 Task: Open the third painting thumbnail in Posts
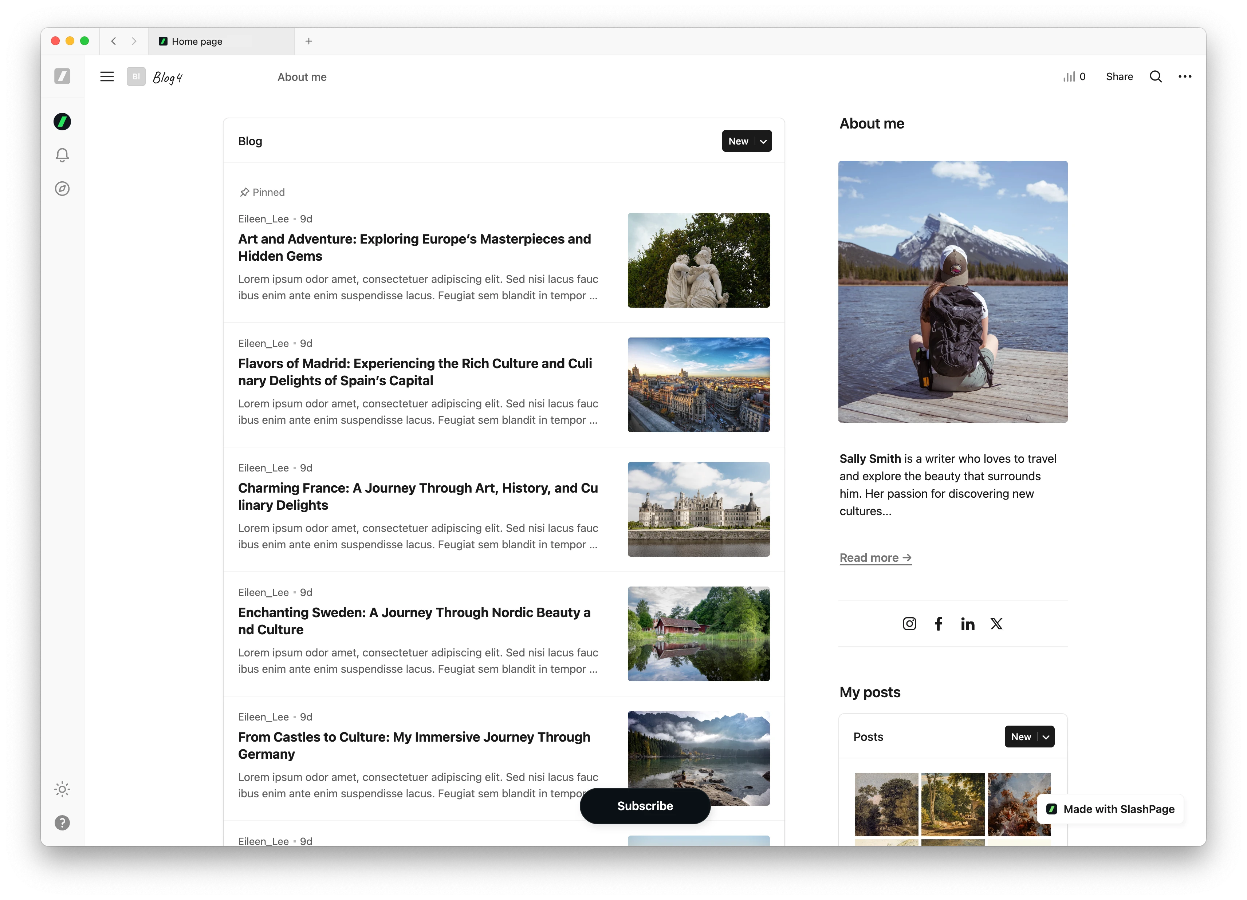point(1019,804)
